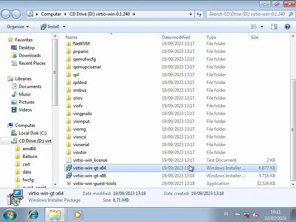Click the IN language indicator in the taskbar
The image size is (296, 222).
coord(226,214)
